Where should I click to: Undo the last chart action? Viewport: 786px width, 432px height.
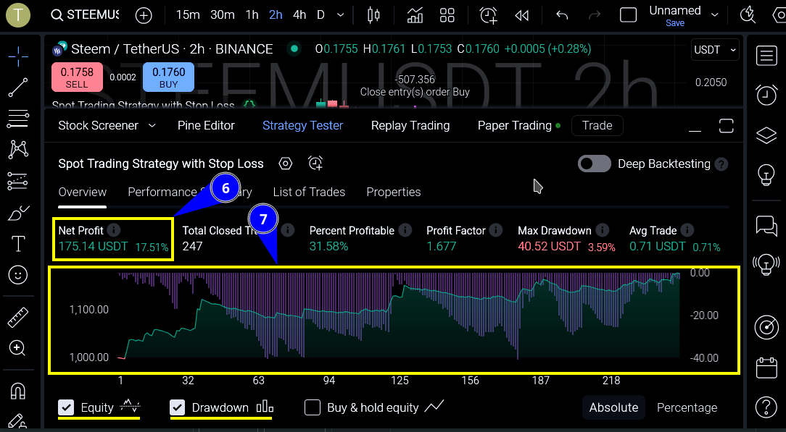[x=563, y=15]
